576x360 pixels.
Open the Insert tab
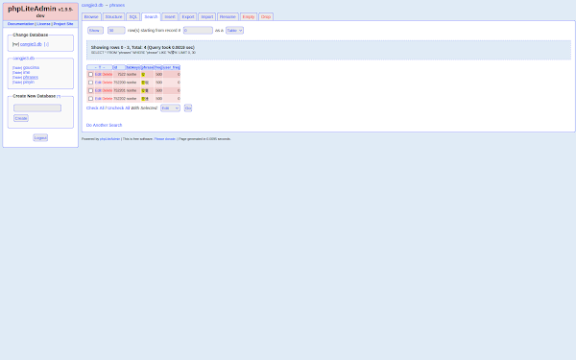tap(170, 17)
